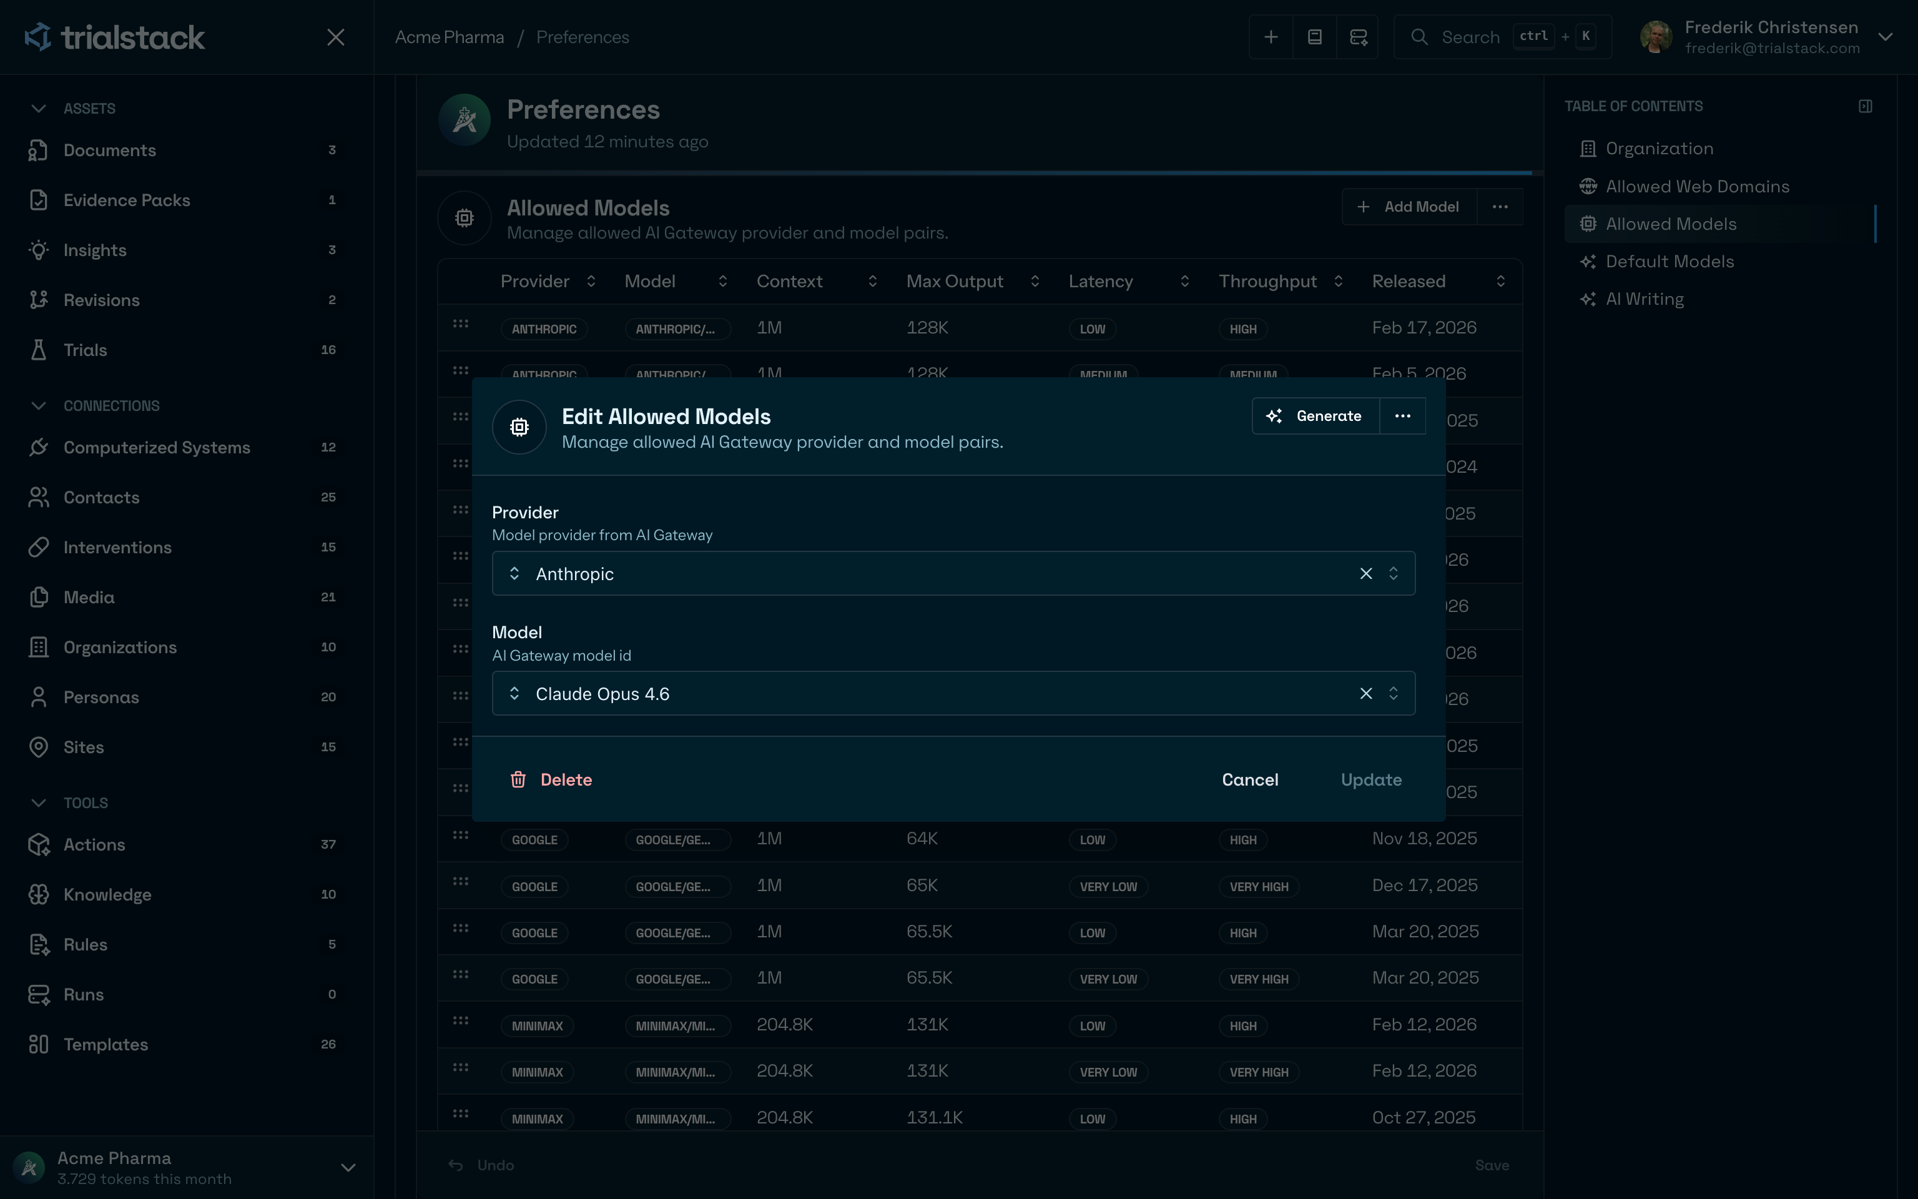Screen dimensions: 1918x1199
Task: Click Oct 27, 2025 release date cell
Action: coord(1424,1118)
